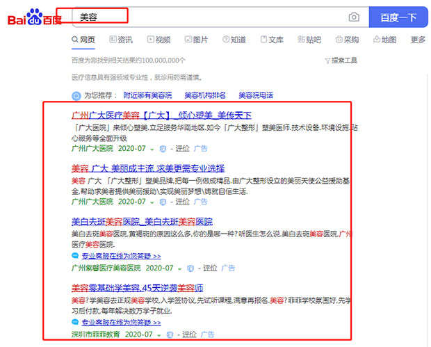
Task: Click the 百度一下 search button
Action: (x=398, y=17)
